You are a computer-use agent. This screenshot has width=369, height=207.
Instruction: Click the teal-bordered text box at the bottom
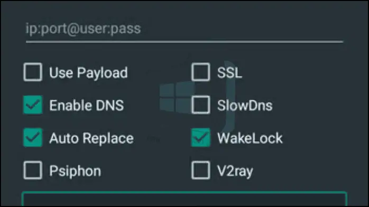[185, 199]
